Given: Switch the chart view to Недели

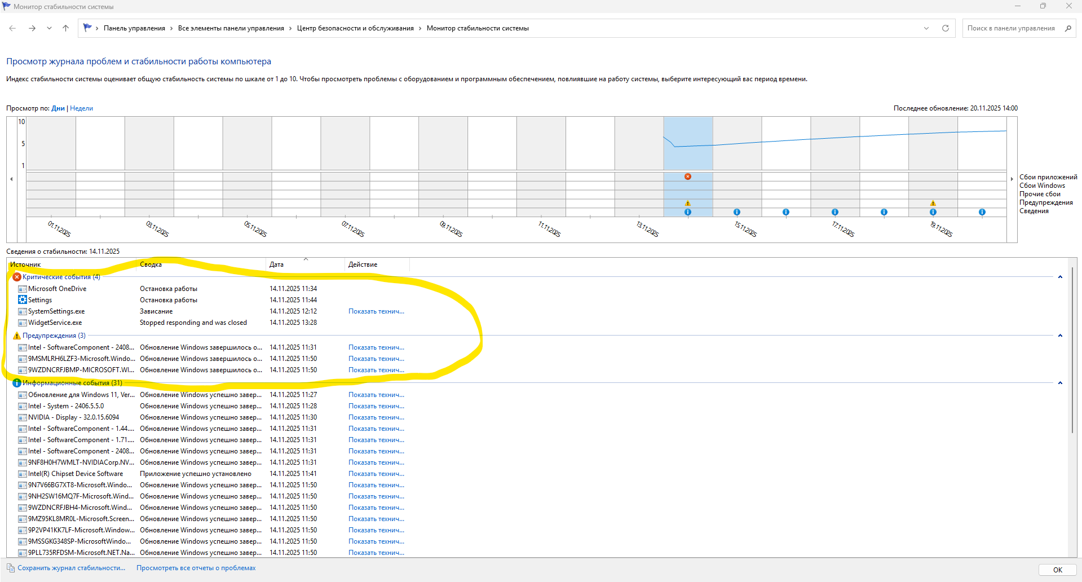Looking at the screenshot, I should pos(81,108).
